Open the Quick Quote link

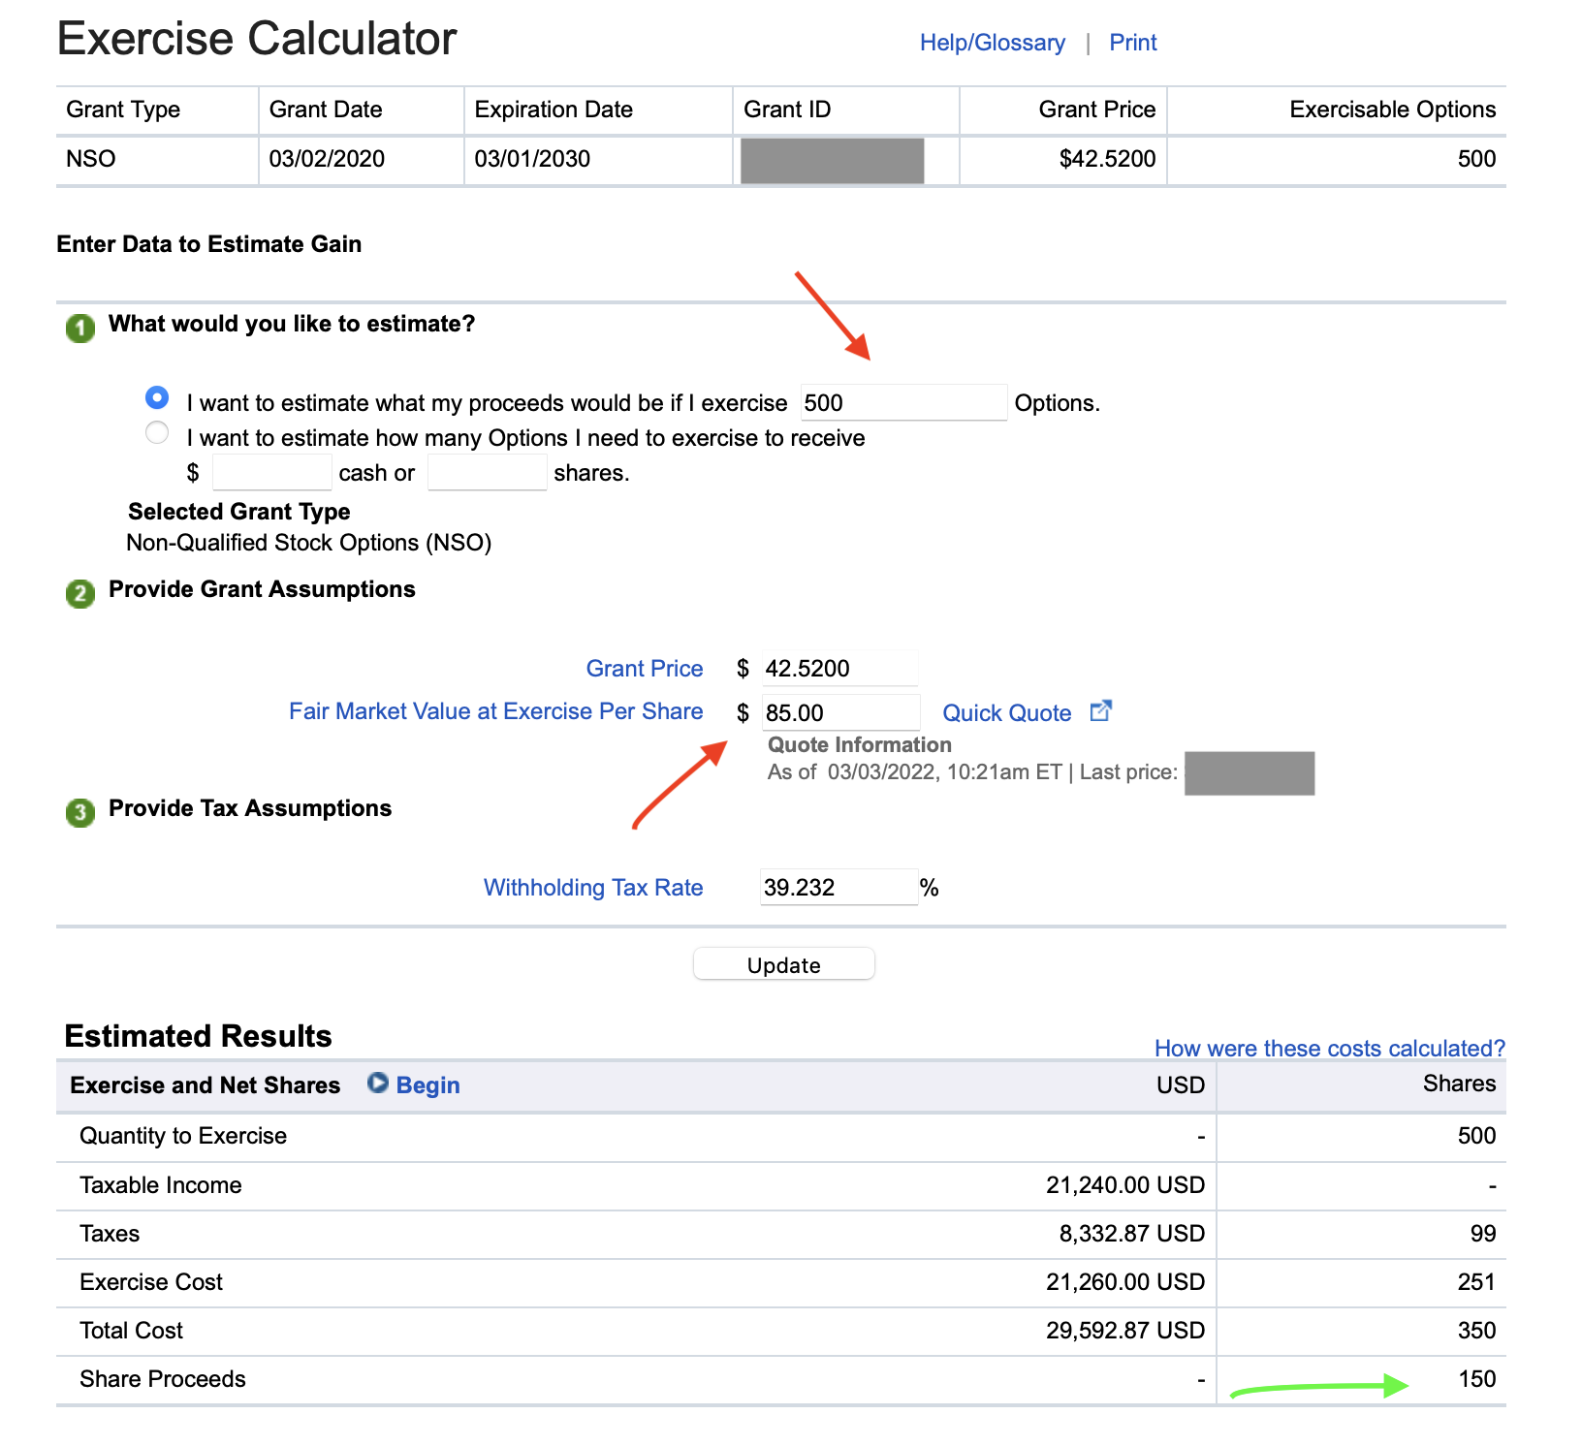1006,713
